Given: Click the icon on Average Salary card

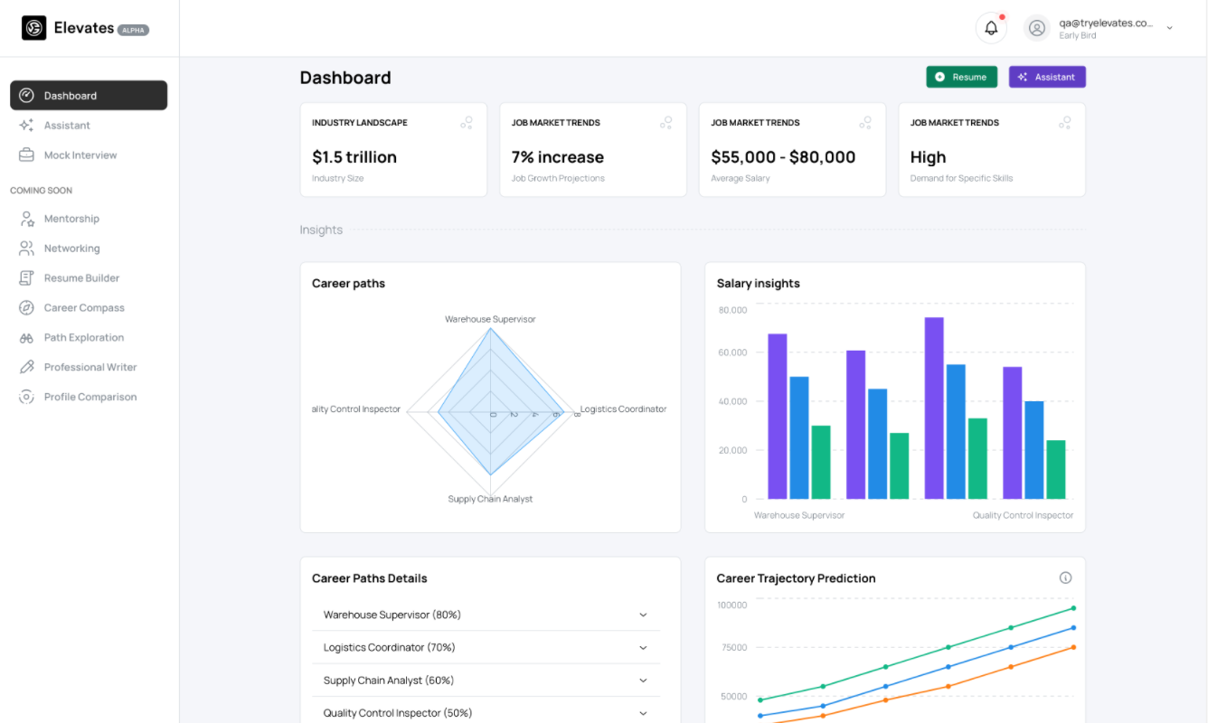Looking at the screenshot, I should click(865, 123).
